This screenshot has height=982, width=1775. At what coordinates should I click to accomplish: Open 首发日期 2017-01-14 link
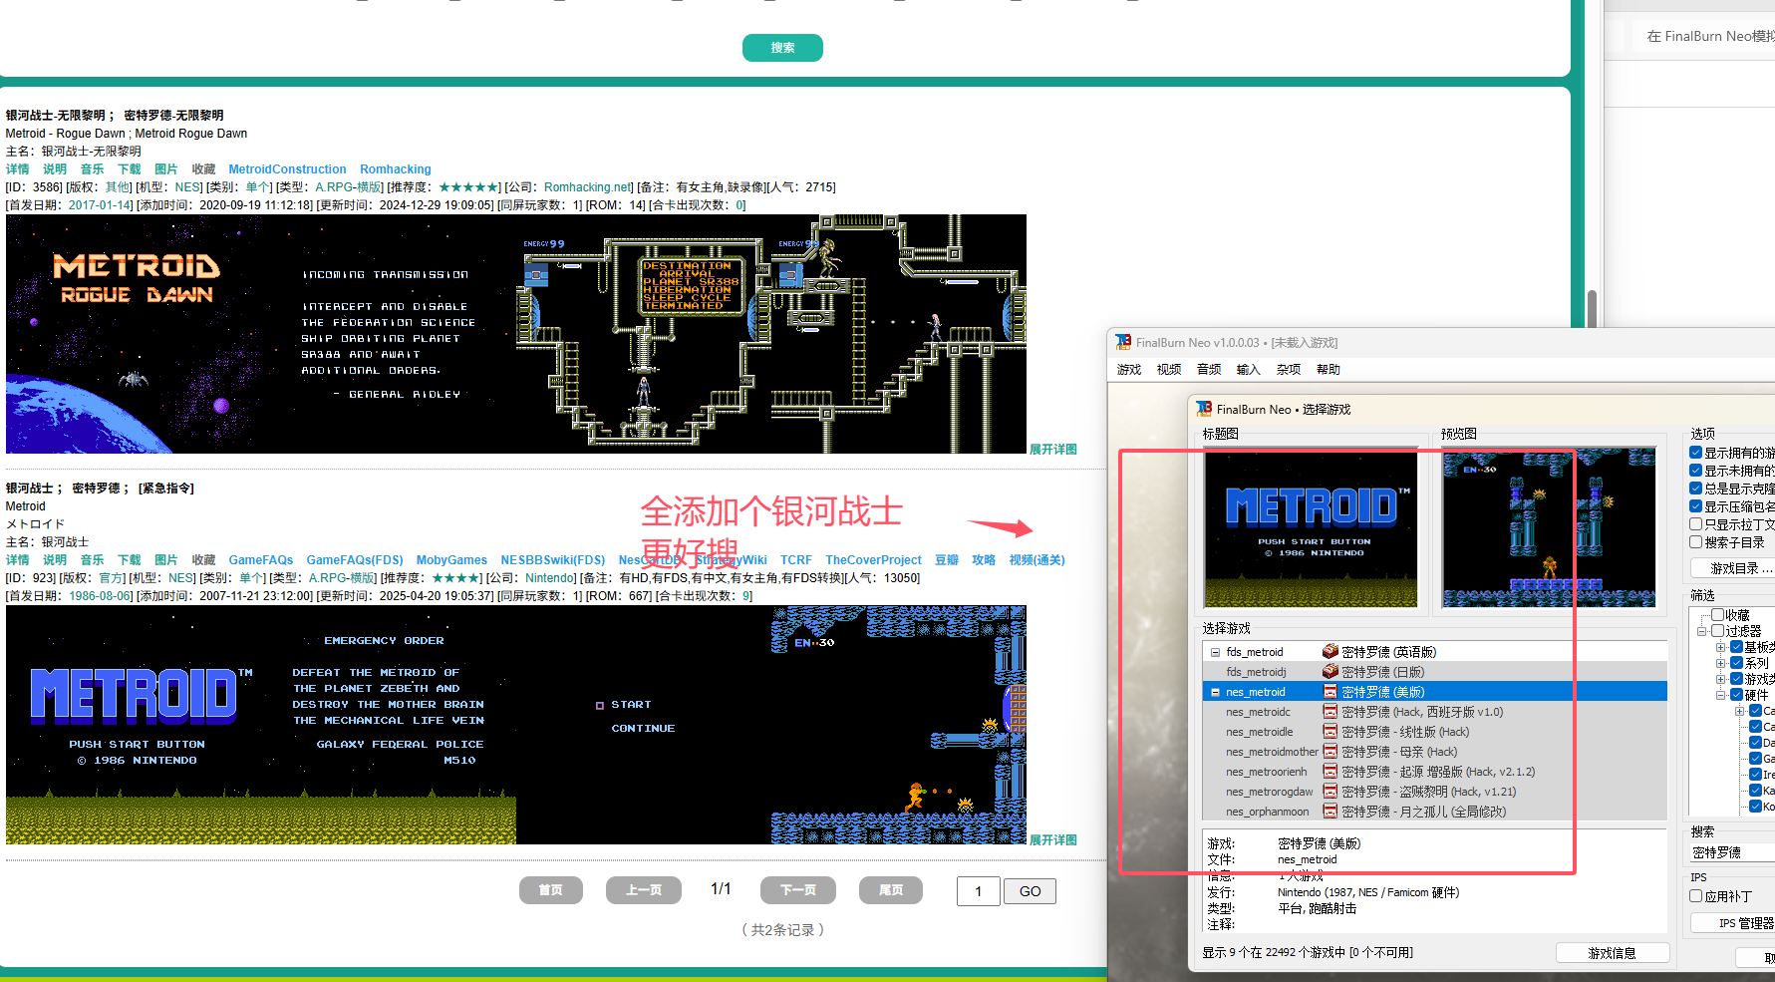(x=101, y=205)
